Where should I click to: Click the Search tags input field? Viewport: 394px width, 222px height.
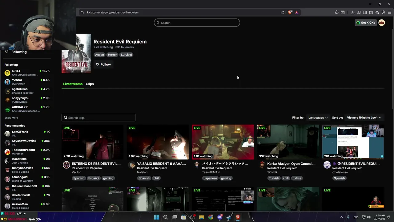tap(98, 117)
